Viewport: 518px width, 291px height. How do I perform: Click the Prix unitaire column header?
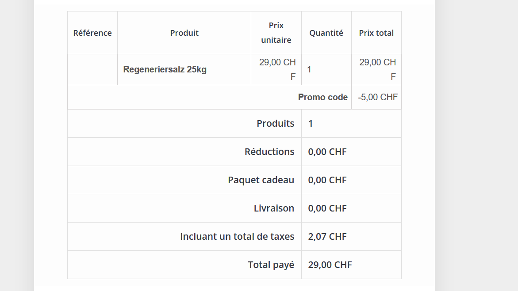276,33
